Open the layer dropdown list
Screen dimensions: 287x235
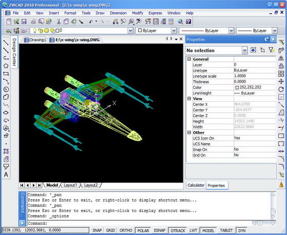coord(130,31)
